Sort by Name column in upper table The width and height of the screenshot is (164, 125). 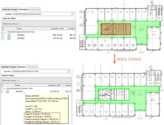pos(25,28)
